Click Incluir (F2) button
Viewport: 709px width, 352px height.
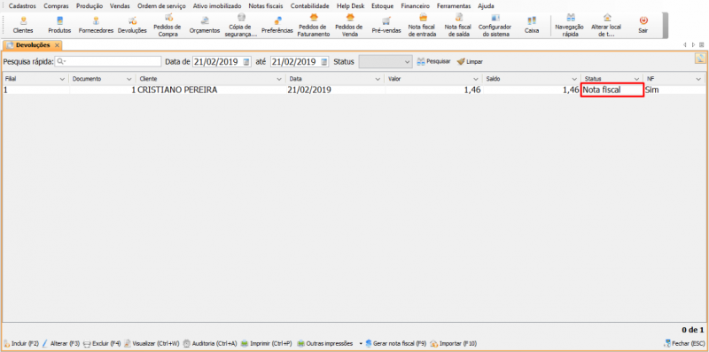[21, 343]
